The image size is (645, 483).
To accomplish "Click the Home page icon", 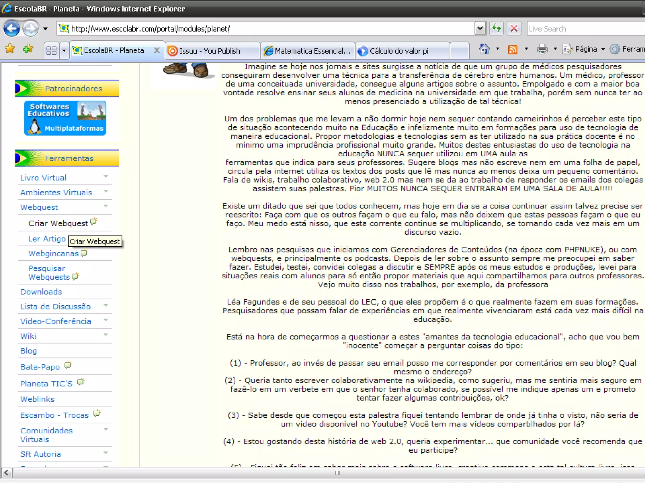I will click(x=484, y=49).
